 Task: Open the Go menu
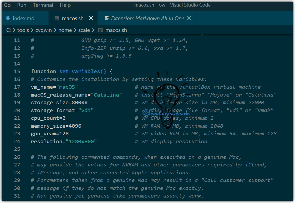tap(7, 5)
